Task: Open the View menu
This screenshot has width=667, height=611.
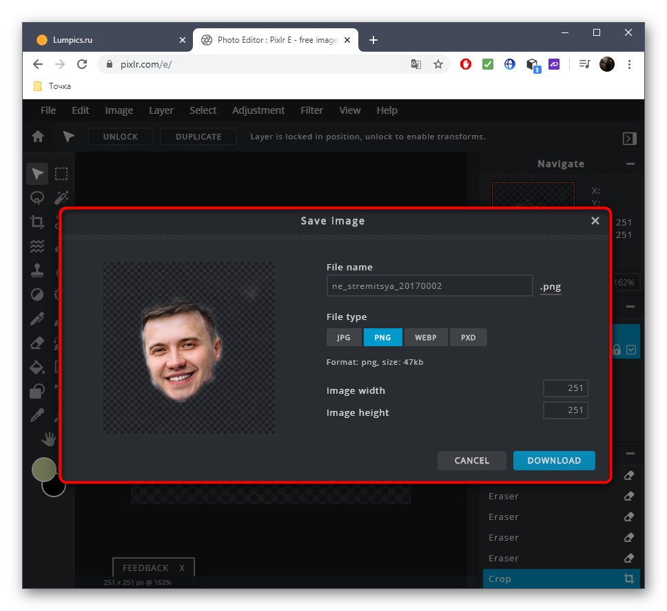Action: (x=349, y=110)
